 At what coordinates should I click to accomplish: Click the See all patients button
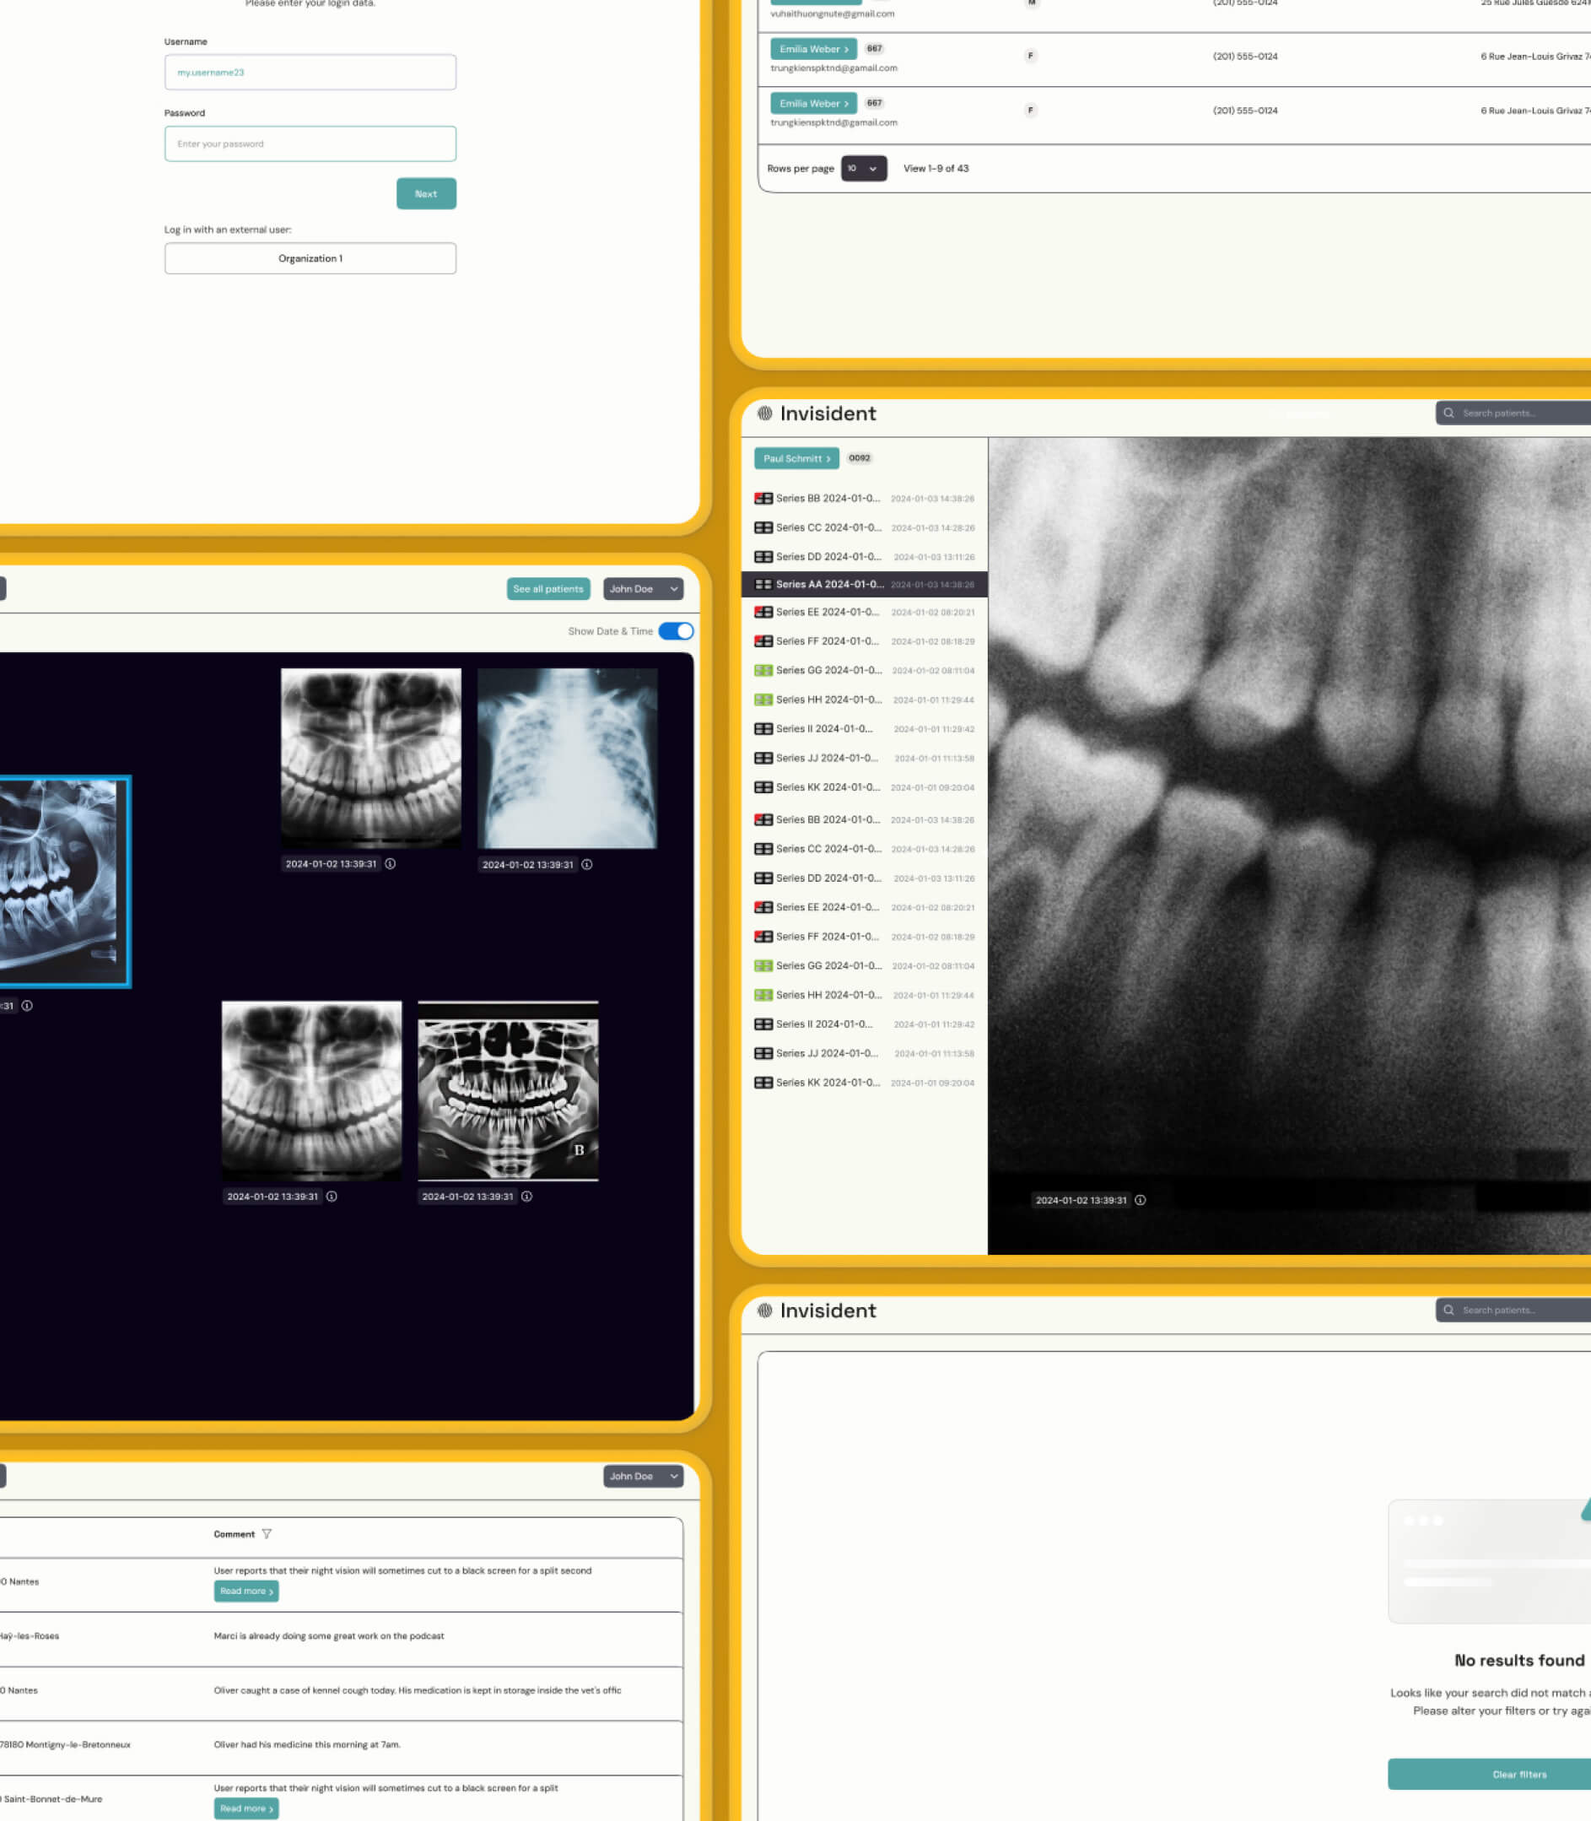click(548, 589)
